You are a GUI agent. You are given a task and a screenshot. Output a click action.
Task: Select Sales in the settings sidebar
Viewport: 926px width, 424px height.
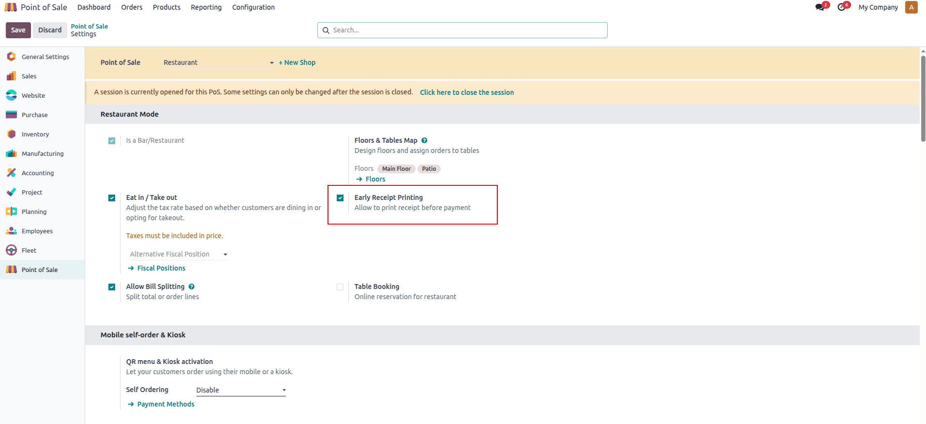coord(42,76)
